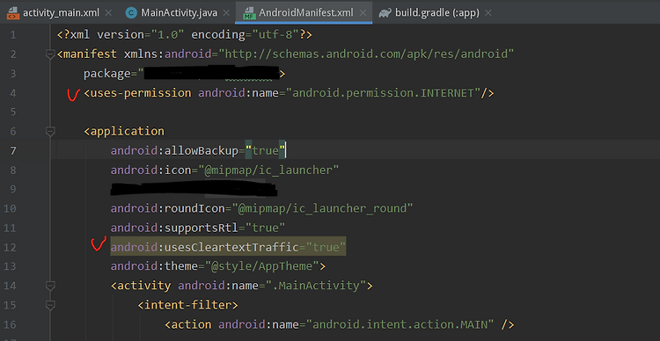Viewport: 660px width, 341px height.
Task: Click the roundIcon attribute name
Action: 167,208
